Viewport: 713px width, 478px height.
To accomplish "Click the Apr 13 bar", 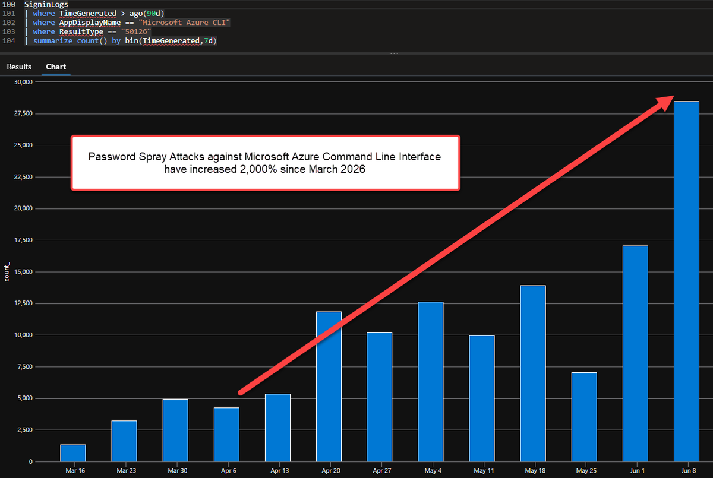I will 277,428.
